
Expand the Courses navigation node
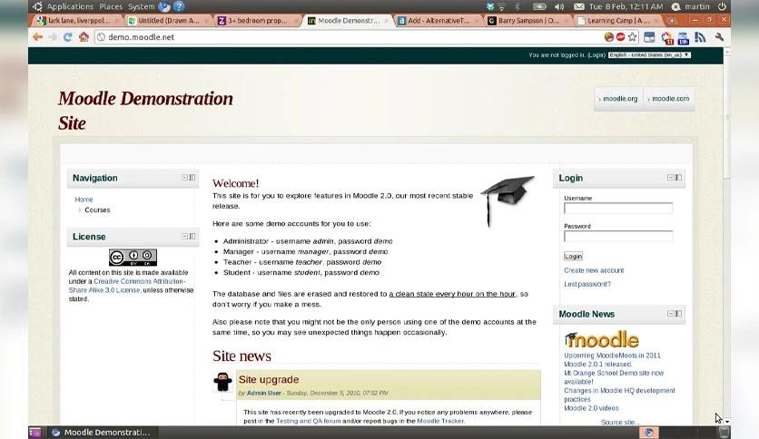pyautogui.click(x=79, y=210)
